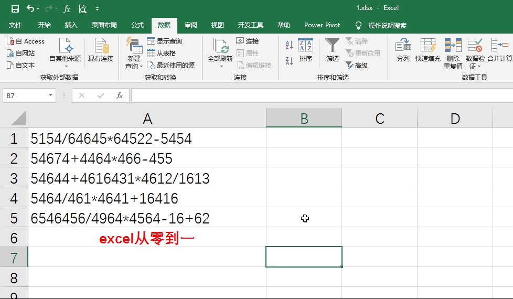This screenshot has height=299, width=513.
Task: Switch to the 页面布局 tab
Action: 104,25
